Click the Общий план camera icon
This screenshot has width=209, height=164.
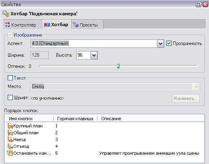pyautogui.click(x=10, y=133)
